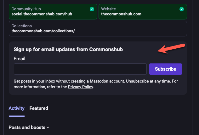
Task: Open the Privacy Policy link
Action: click(x=81, y=87)
